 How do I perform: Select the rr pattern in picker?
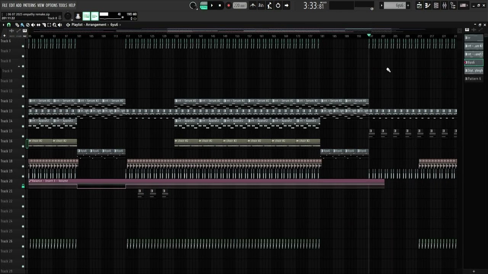click(x=474, y=38)
